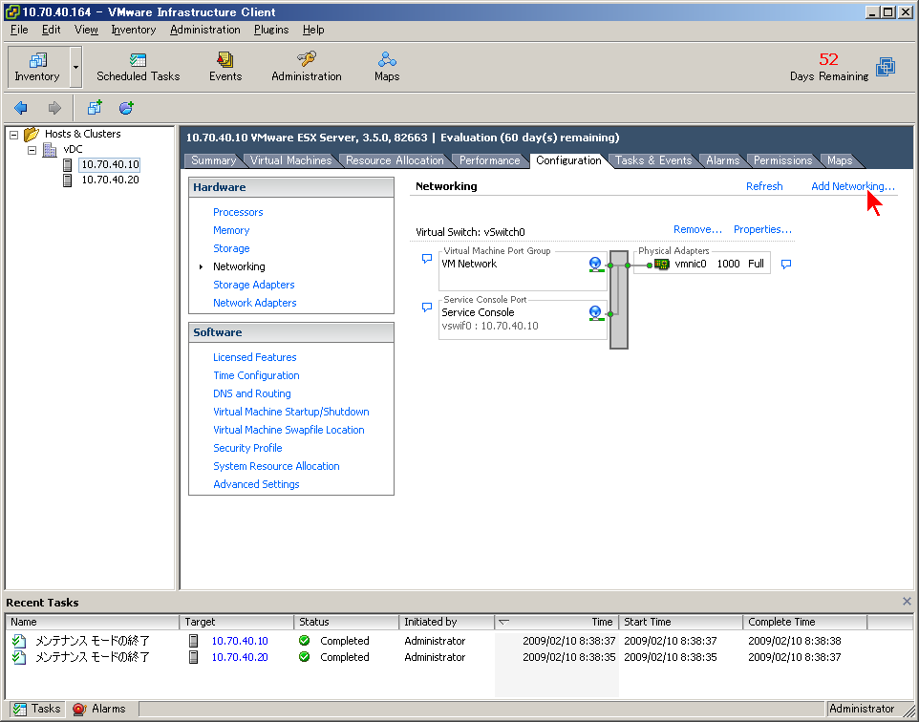The width and height of the screenshot is (919, 722).
Task: Open Memory under Hardware
Action: click(231, 230)
